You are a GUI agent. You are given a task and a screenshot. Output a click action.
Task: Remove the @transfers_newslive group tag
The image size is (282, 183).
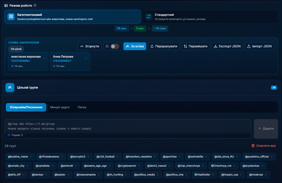point(155,156)
